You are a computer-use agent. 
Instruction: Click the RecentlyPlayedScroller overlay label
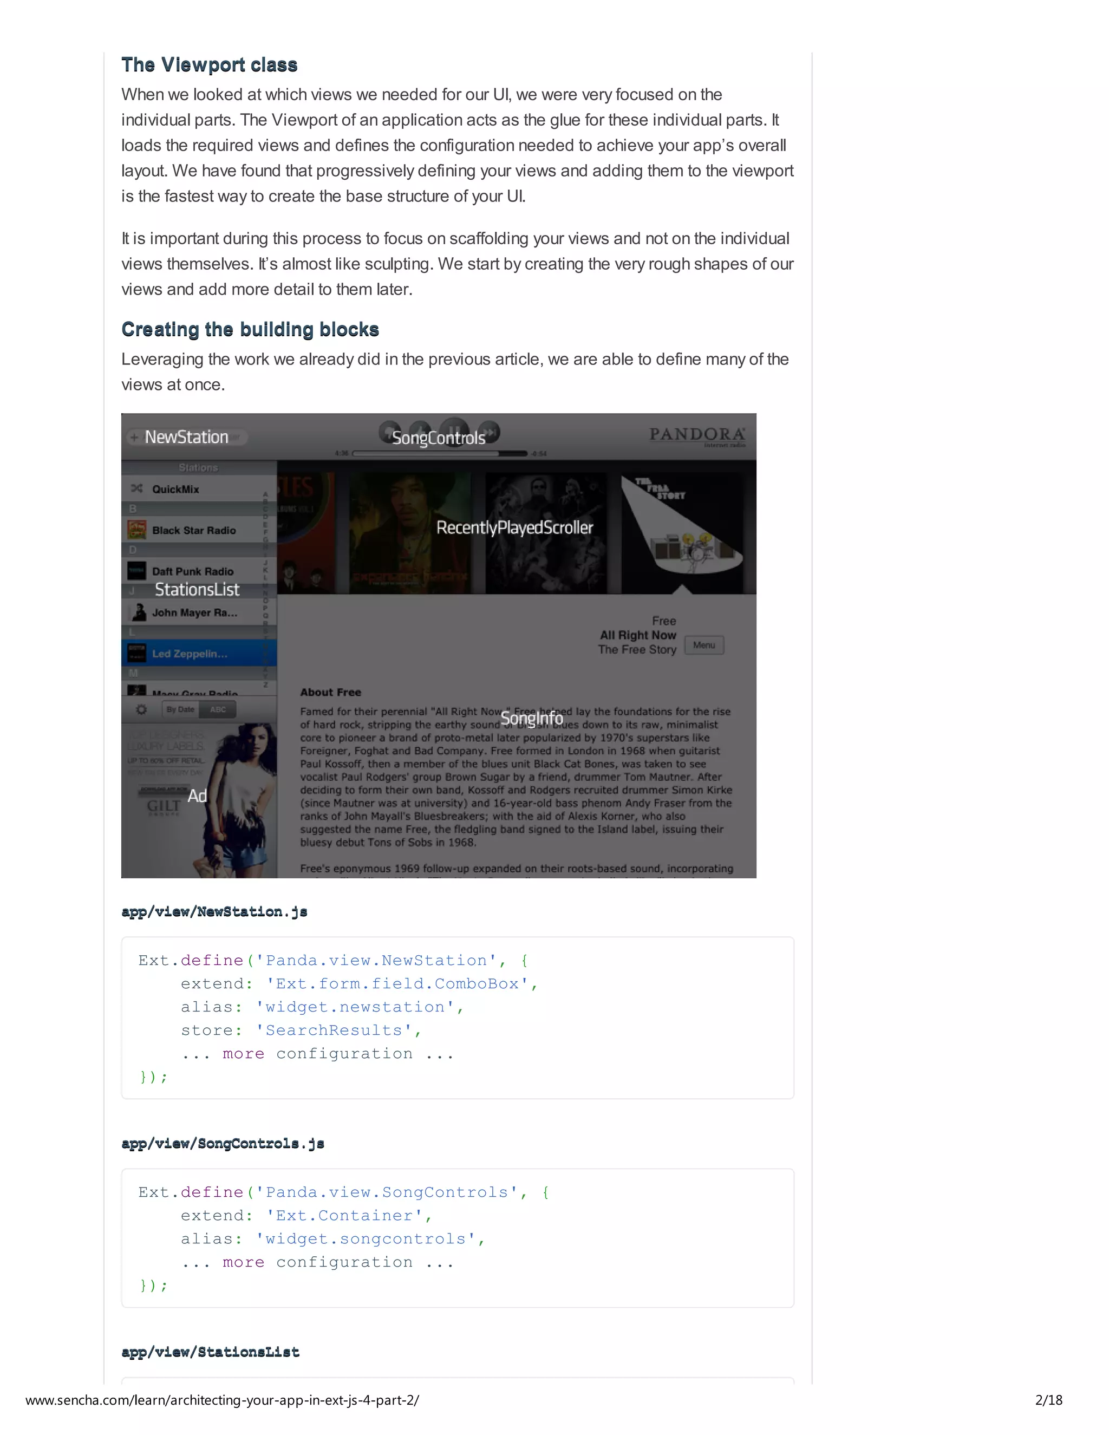(x=514, y=527)
